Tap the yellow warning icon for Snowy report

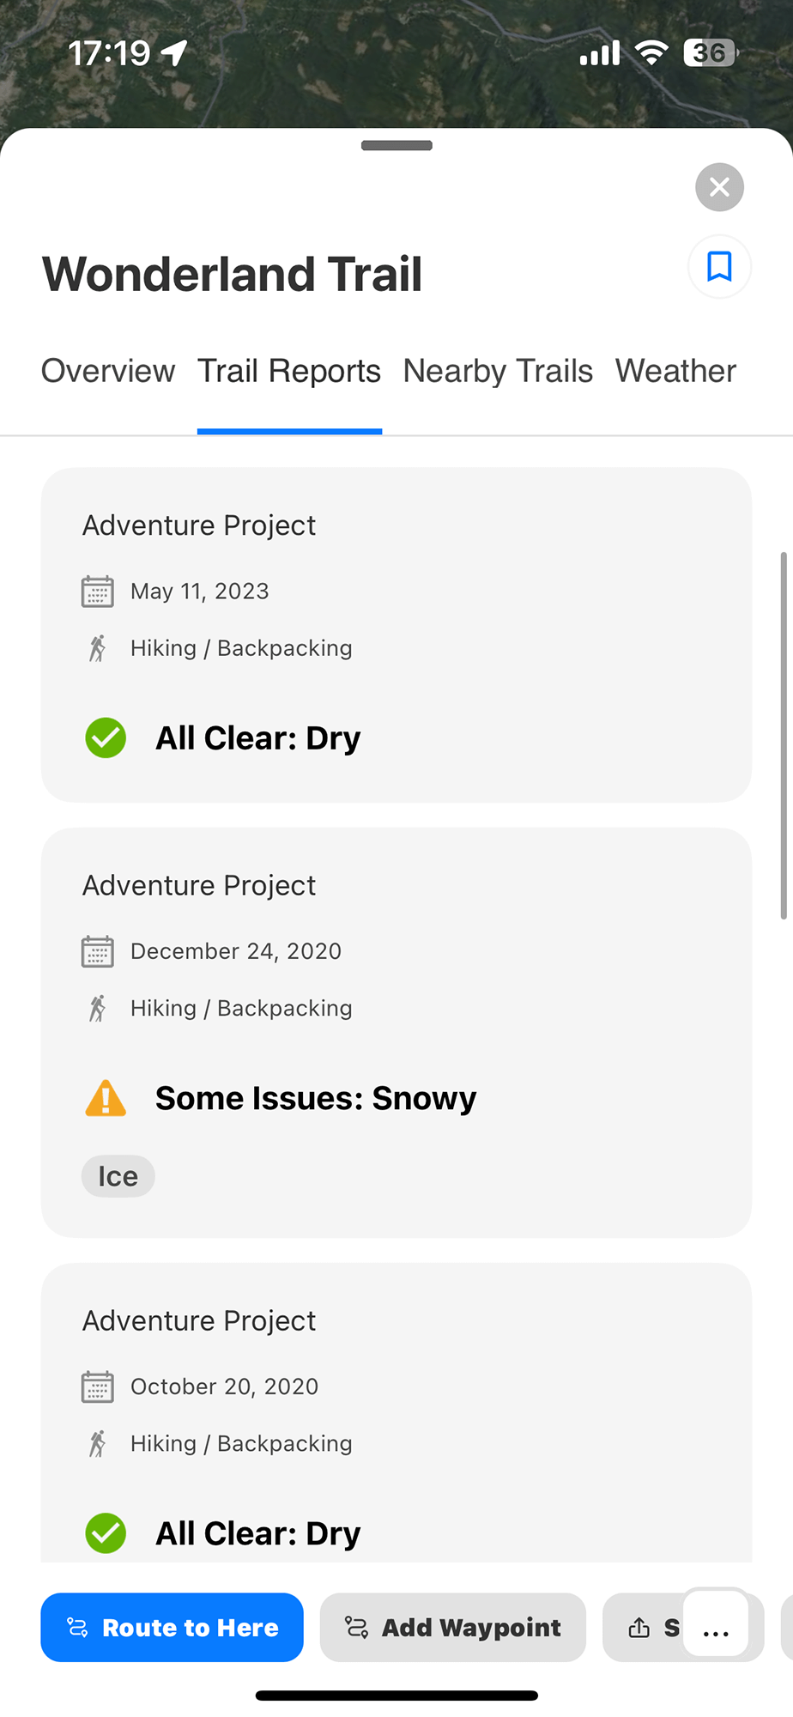106,1098
